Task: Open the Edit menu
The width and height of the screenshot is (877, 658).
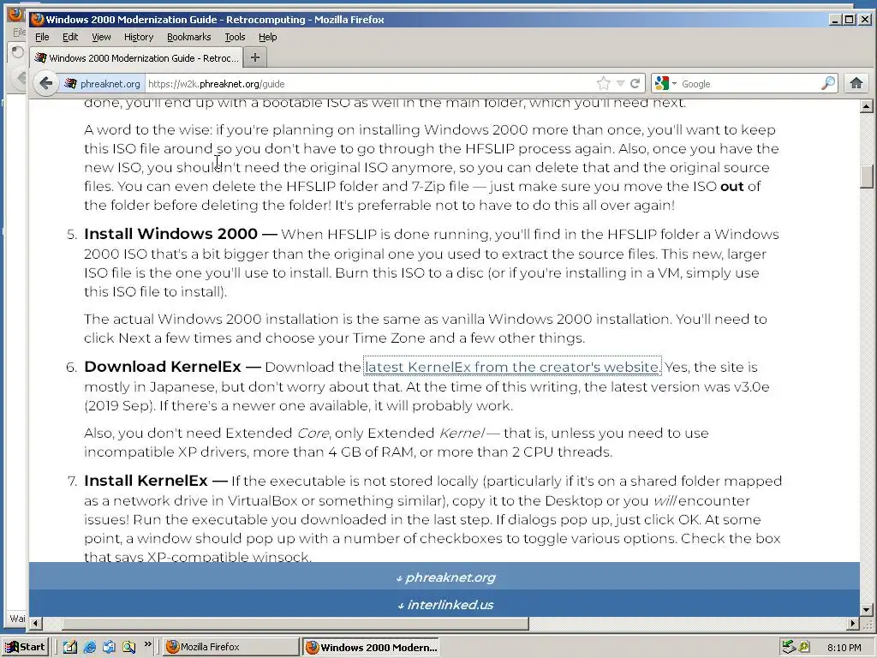Action: click(x=70, y=37)
